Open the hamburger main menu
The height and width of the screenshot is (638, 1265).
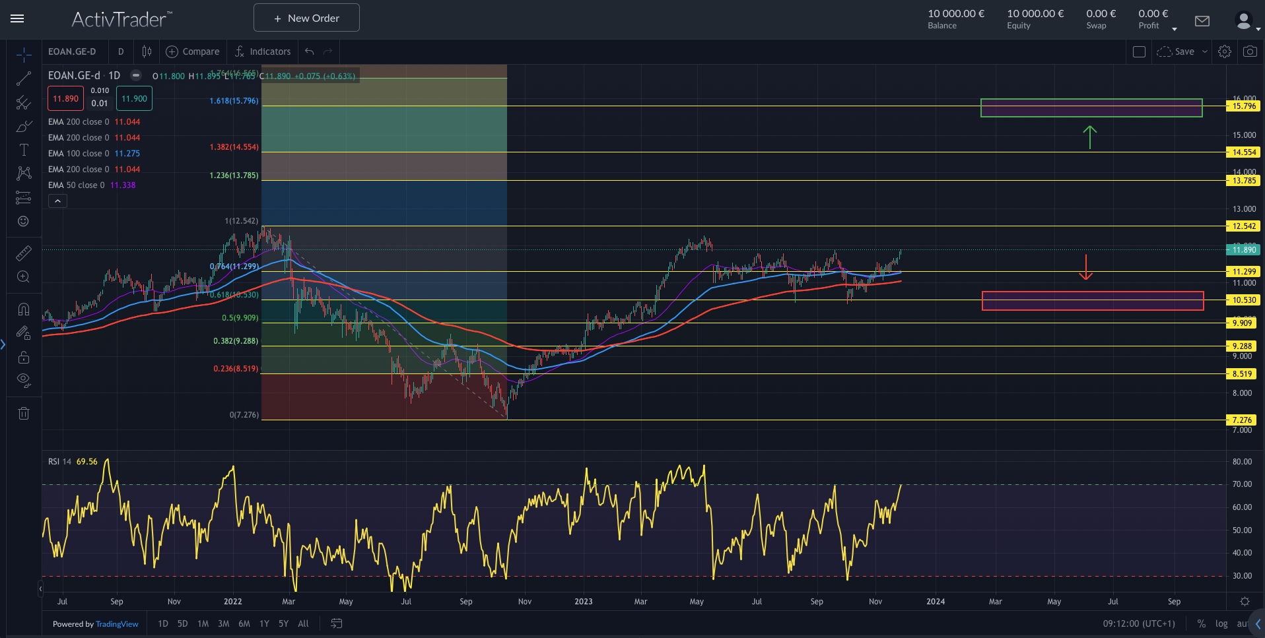[17, 18]
